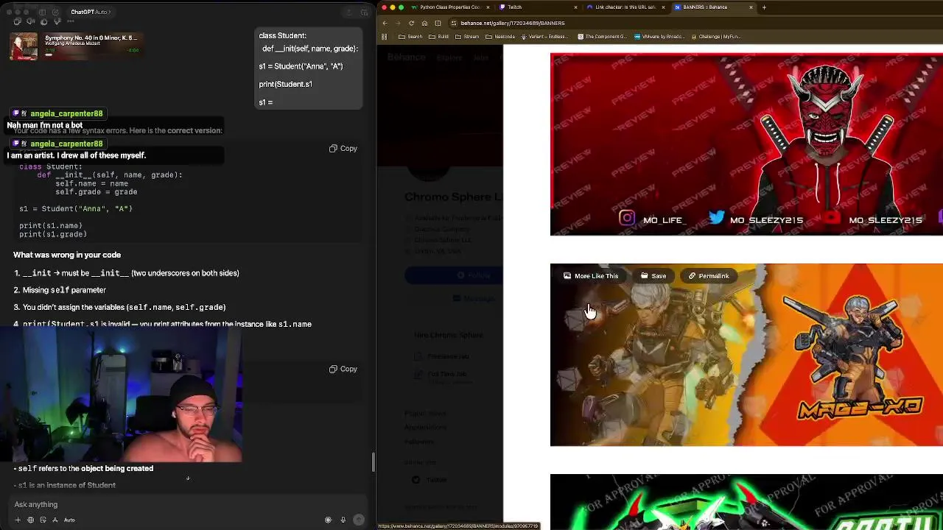This screenshot has height=530, width=943.
Task: Click the green For Approval banner image
Action: click(746, 502)
